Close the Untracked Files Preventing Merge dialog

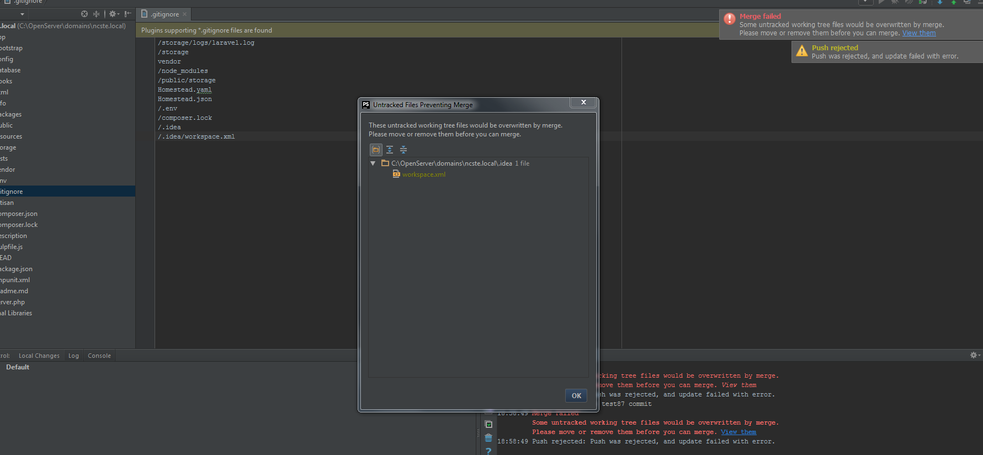583,102
